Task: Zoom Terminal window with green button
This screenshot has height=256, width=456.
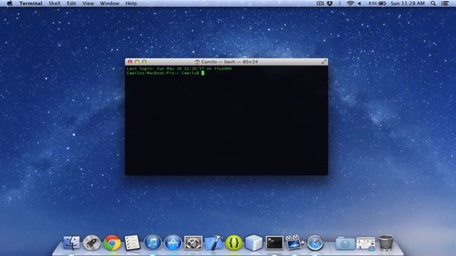Action: tap(144, 62)
